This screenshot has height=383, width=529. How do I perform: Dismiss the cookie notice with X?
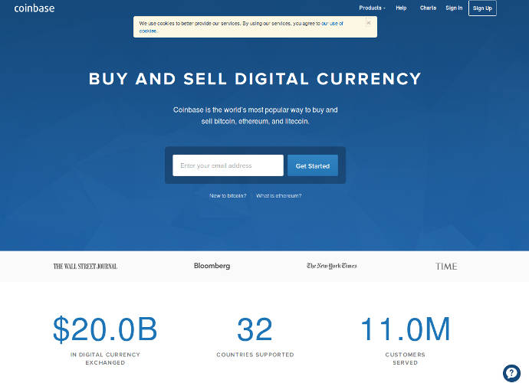click(369, 22)
